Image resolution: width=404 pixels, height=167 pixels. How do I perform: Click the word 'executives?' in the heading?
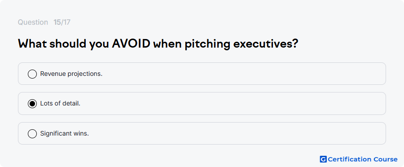tap(266, 44)
